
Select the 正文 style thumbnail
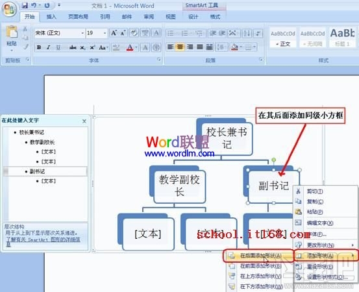point(283,38)
